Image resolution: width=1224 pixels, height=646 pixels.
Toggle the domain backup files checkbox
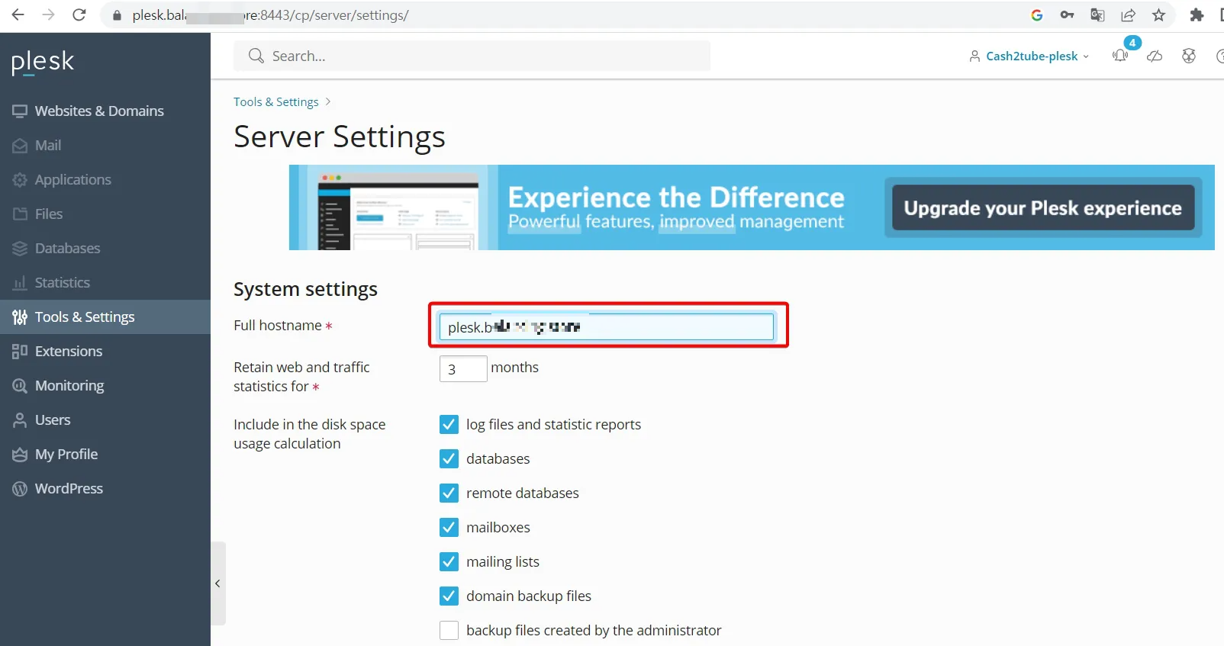coord(449,596)
